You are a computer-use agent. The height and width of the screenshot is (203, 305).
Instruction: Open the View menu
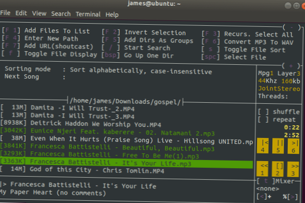coord(39,14)
